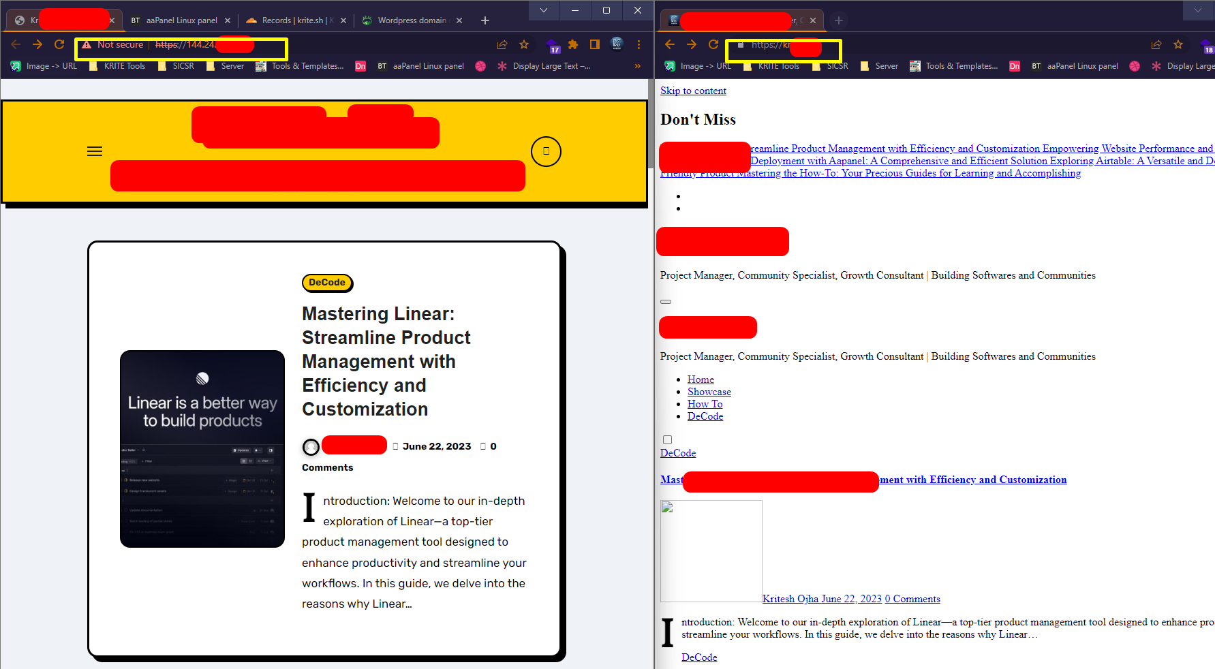Share the page from right window's address bar
The width and height of the screenshot is (1215, 669).
(x=1156, y=44)
